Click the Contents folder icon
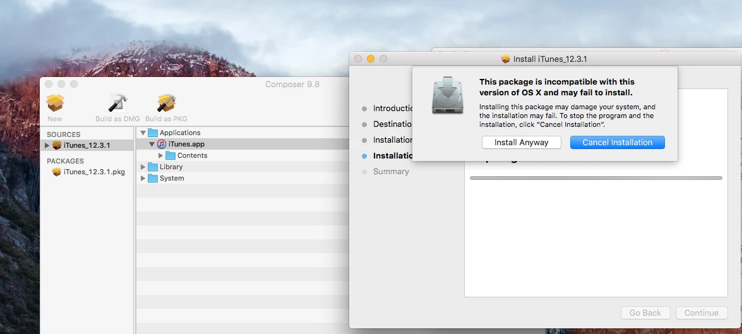Screen dimensions: 742x334 (171, 156)
